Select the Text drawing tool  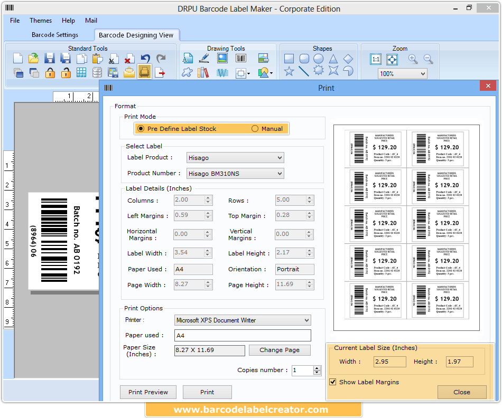188,59
